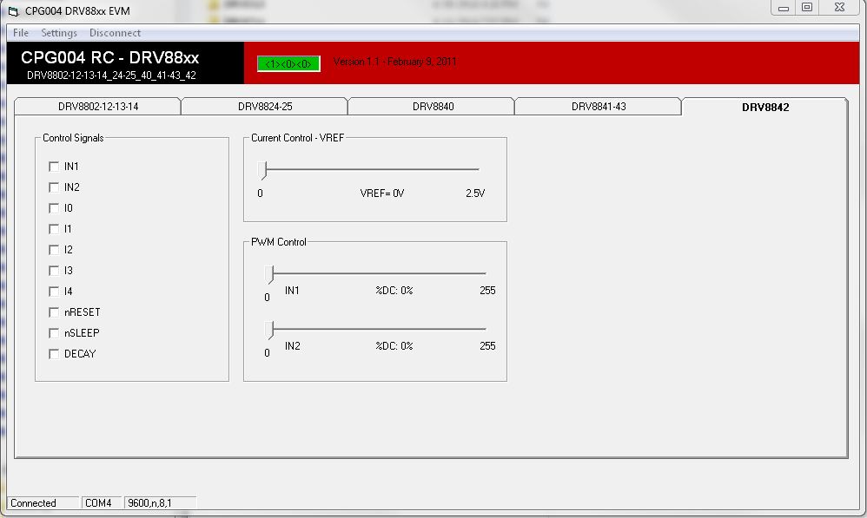Click the IN1 PWM slider thumb
867x518 pixels.
pos(269,274)
